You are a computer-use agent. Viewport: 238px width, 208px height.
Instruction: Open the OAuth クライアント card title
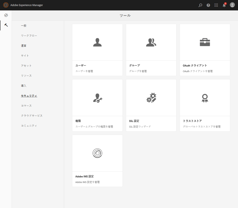[x=195, y=66]
